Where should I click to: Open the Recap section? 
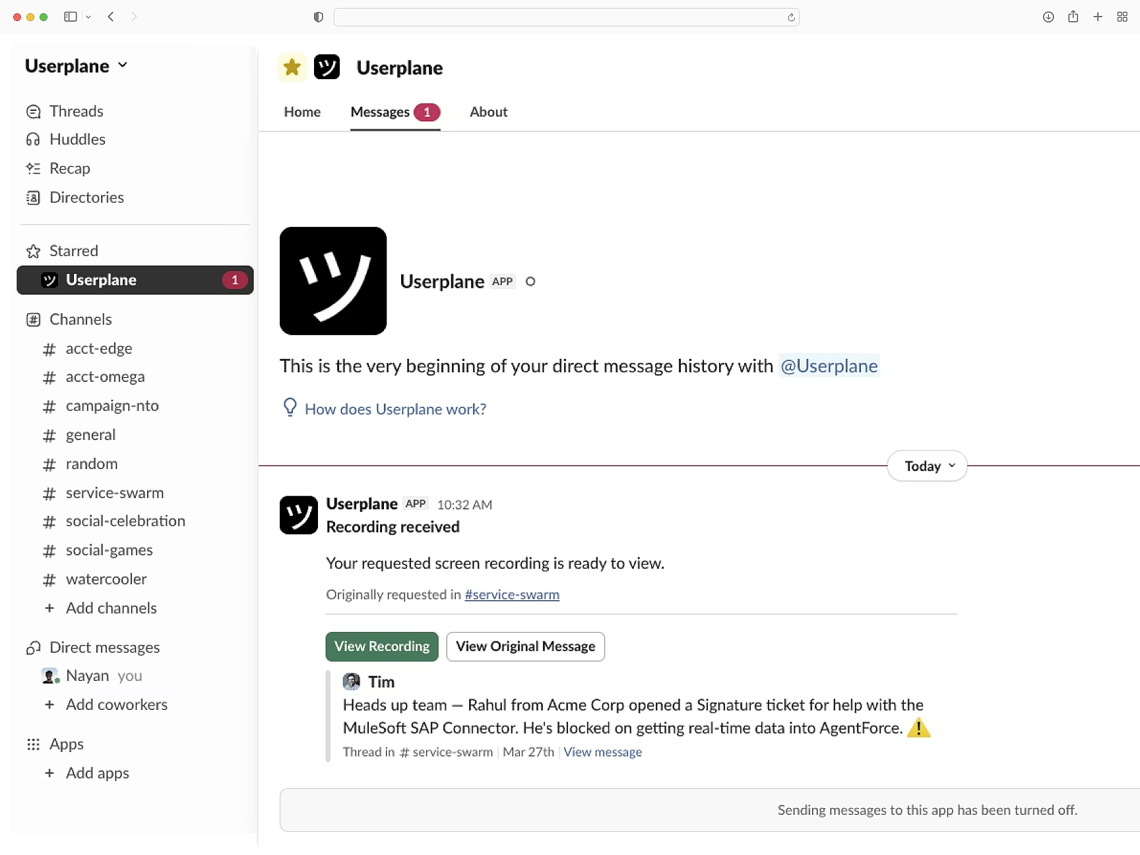click(69, 168)
